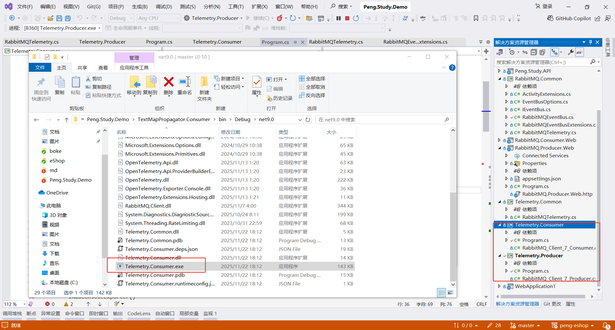This screenshot has height=330, width=615.
Task: Open the 输出 output window tab
Action: point(118,314)
